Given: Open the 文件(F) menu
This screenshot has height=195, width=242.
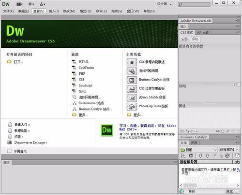Looking at the screenshot, I should (8, 11).
